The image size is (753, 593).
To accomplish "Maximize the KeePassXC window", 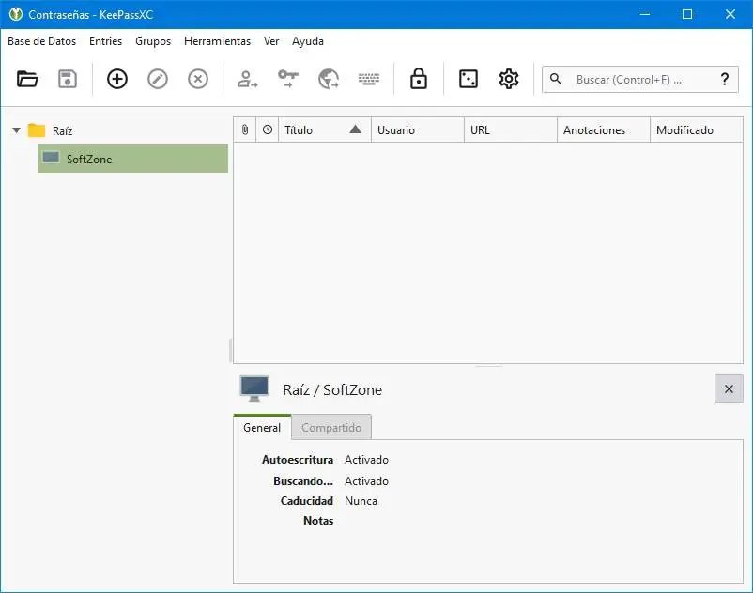I will click(687, 14).
